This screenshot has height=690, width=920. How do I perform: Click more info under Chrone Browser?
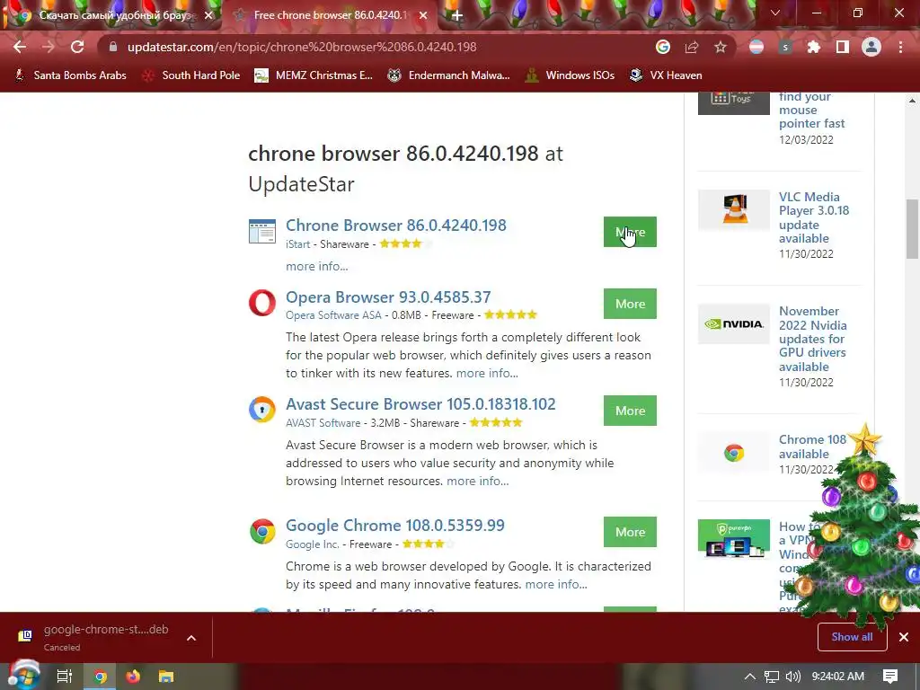click(x=317, y=266)
